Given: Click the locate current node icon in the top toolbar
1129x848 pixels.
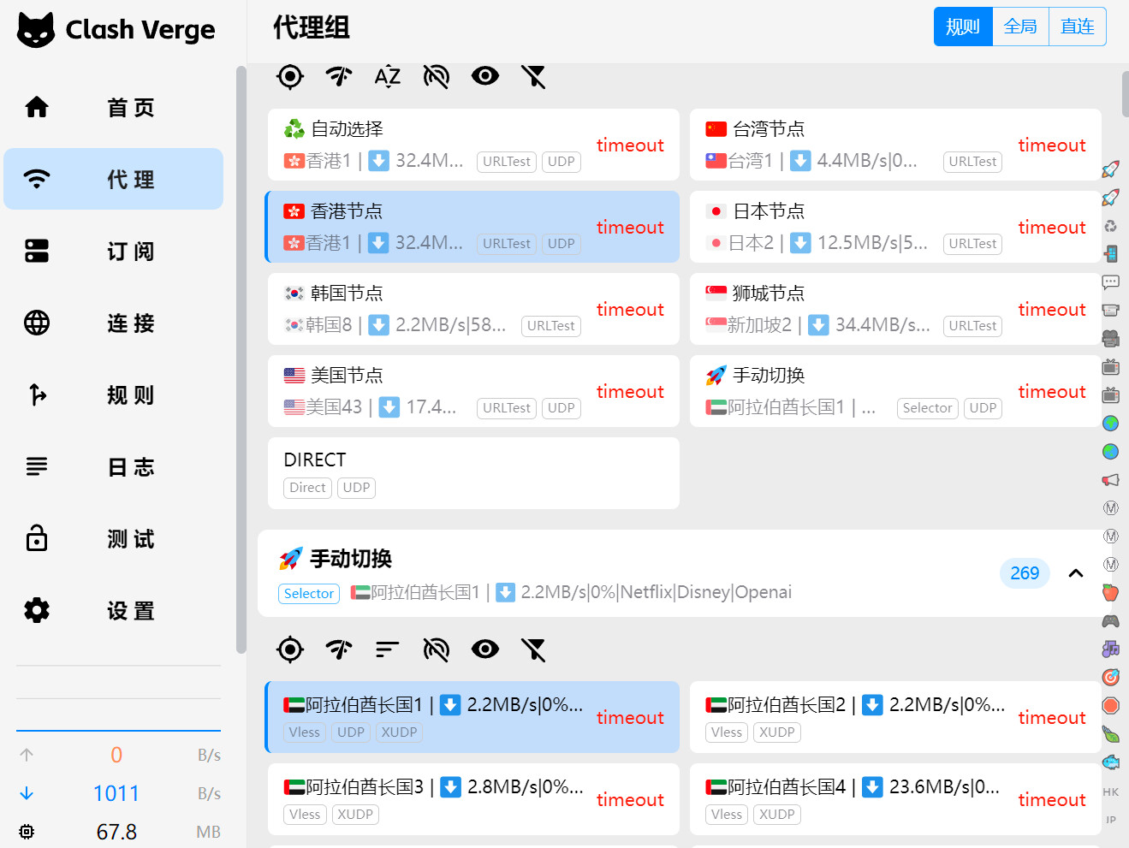Looking at the screenshot, I should point(290,77).
